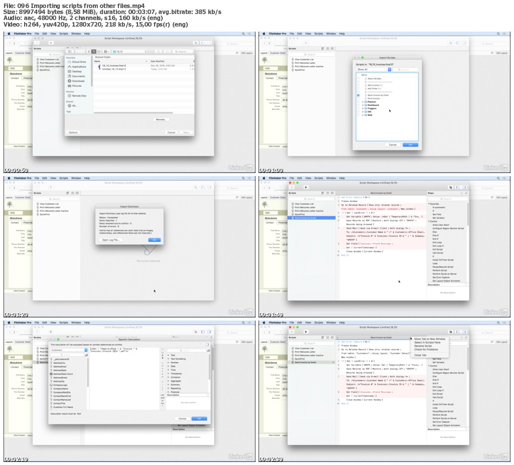Collapse Favorites category in 00:01:49 Steps pane
This screenshot has height=465, width=514.
pos(429,204)
